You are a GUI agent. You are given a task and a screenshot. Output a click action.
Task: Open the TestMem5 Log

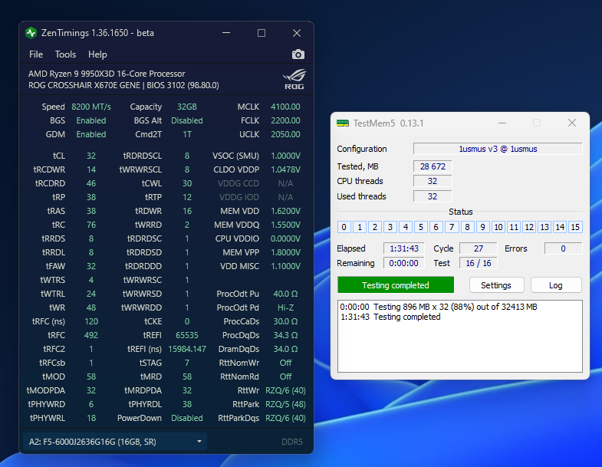coord(555,285)
